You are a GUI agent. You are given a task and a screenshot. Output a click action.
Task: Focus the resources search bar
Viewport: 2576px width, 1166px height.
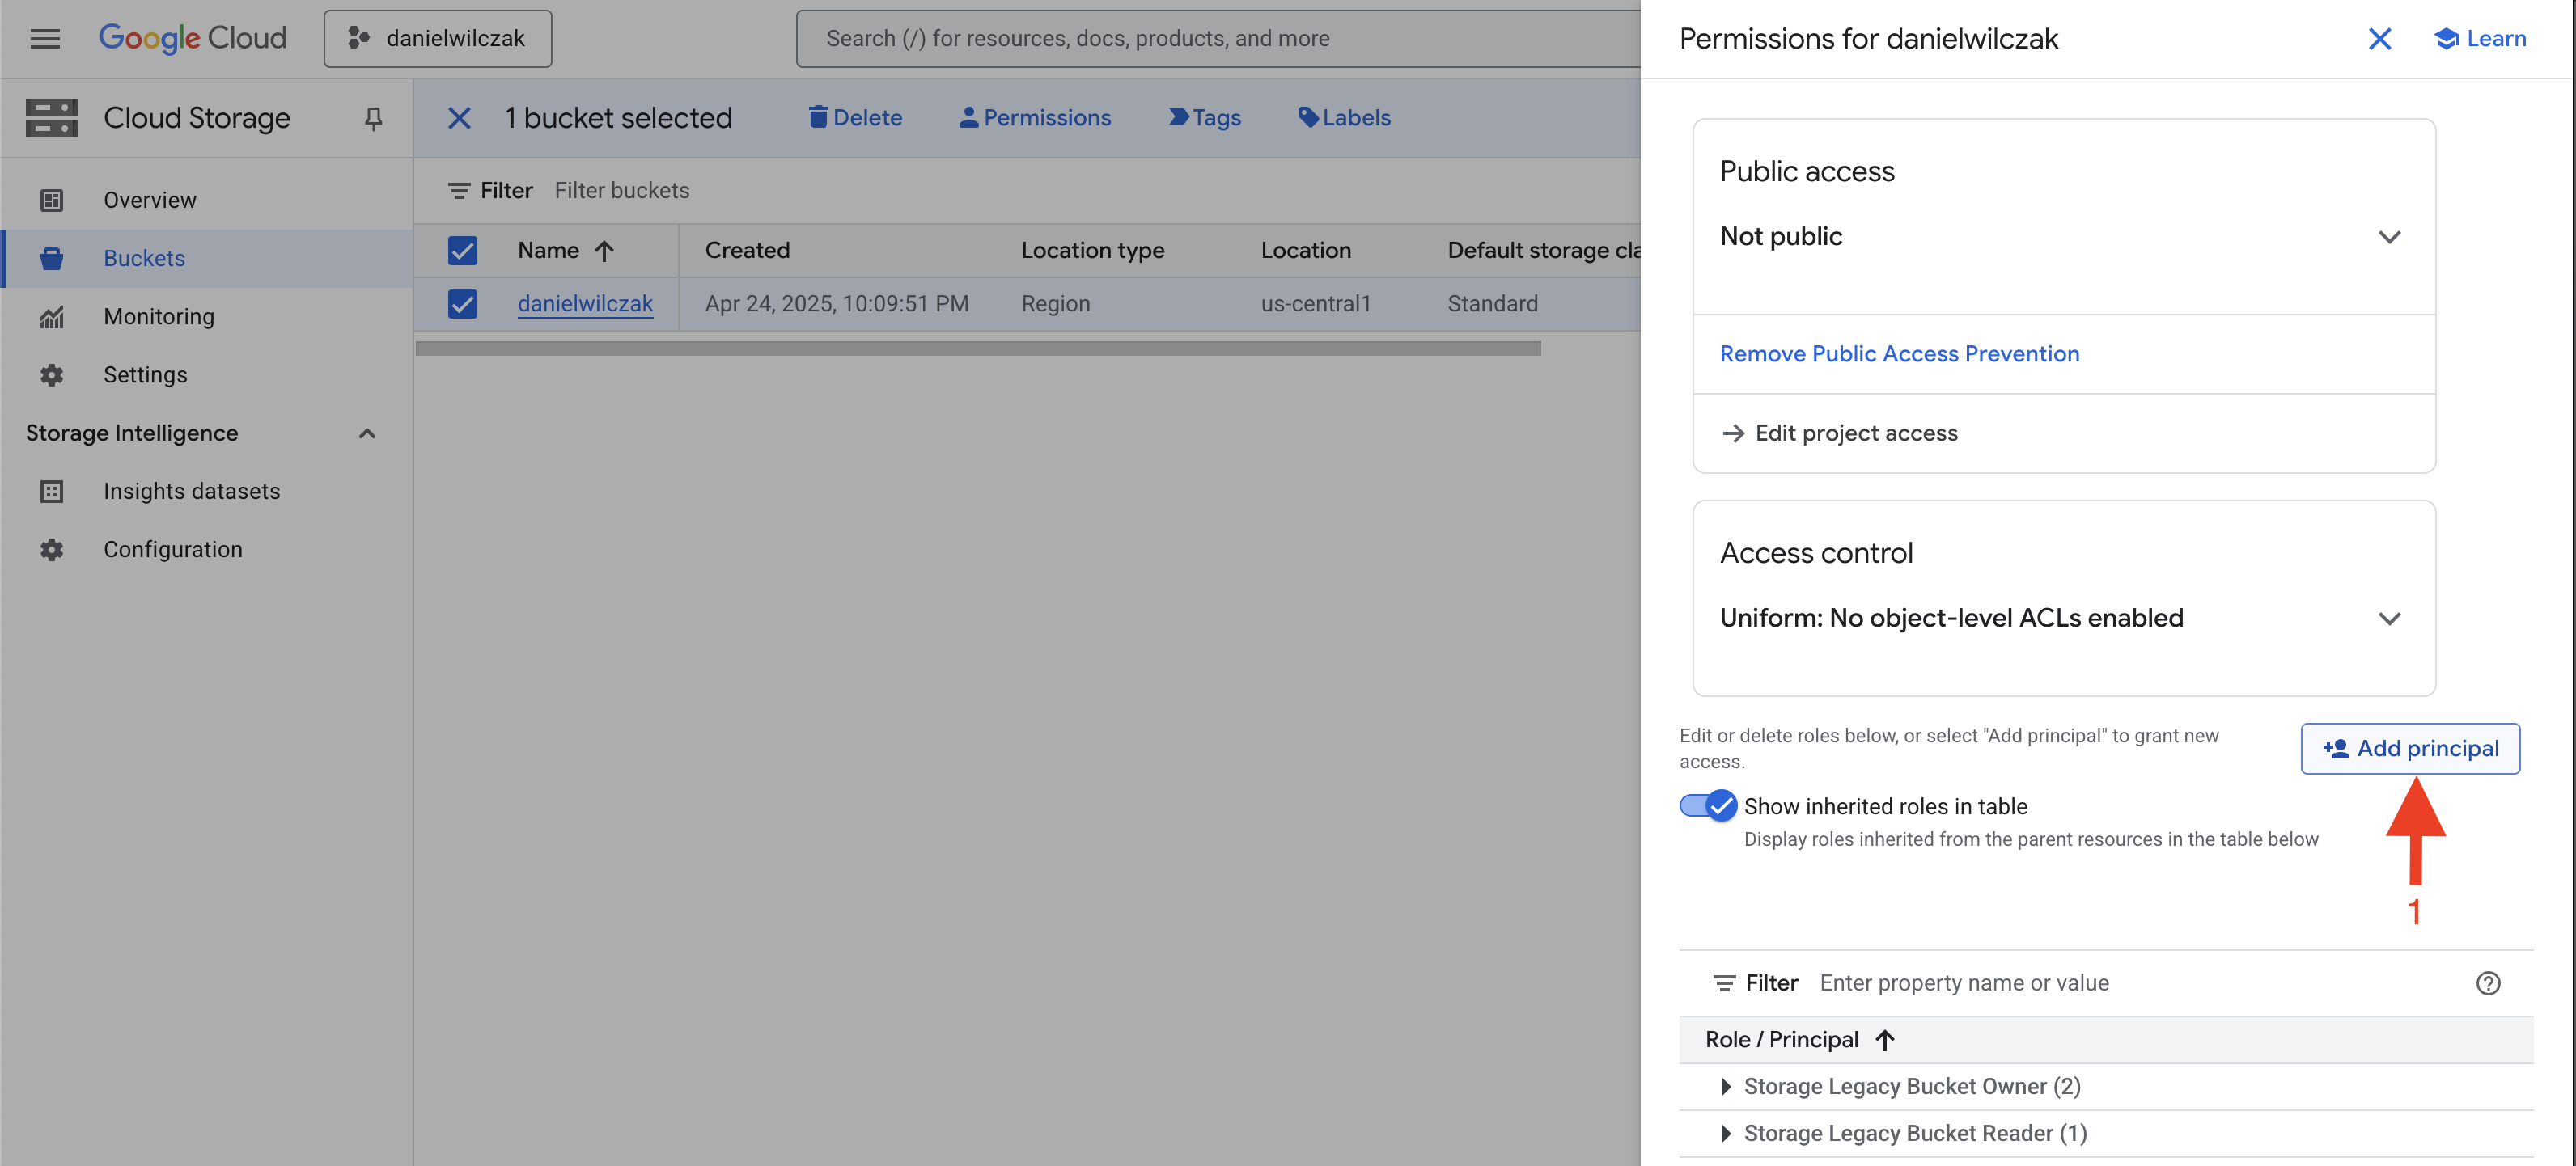[x=1218, y=38]
